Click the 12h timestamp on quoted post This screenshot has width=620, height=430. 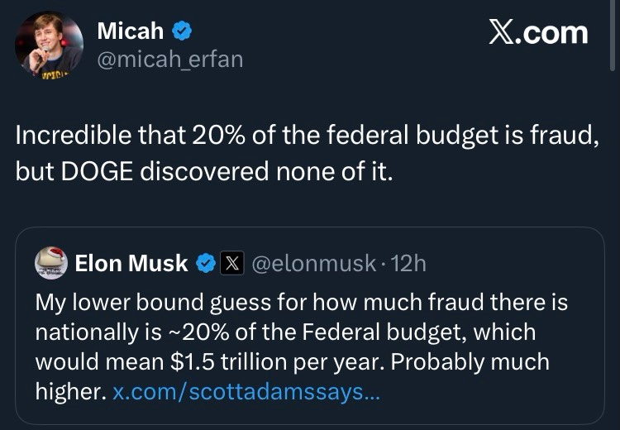(x=408, y=264)
